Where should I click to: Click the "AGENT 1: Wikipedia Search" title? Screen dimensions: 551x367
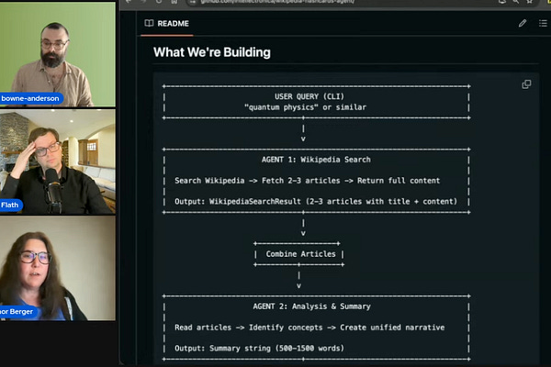pos(316,160)
